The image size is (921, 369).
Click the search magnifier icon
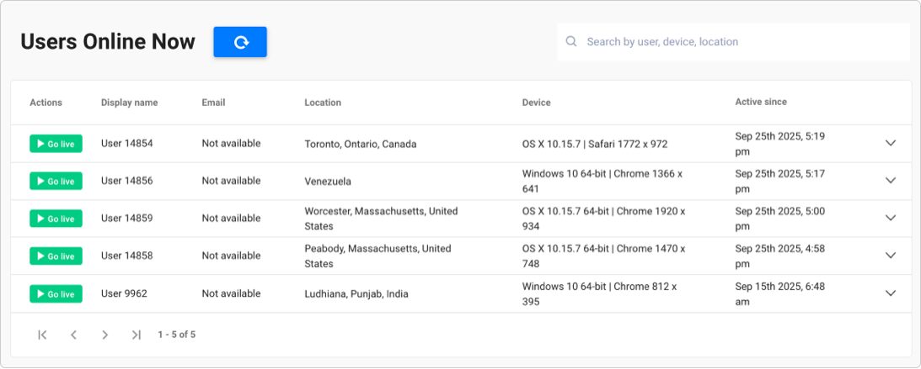(x=571, y=41)
